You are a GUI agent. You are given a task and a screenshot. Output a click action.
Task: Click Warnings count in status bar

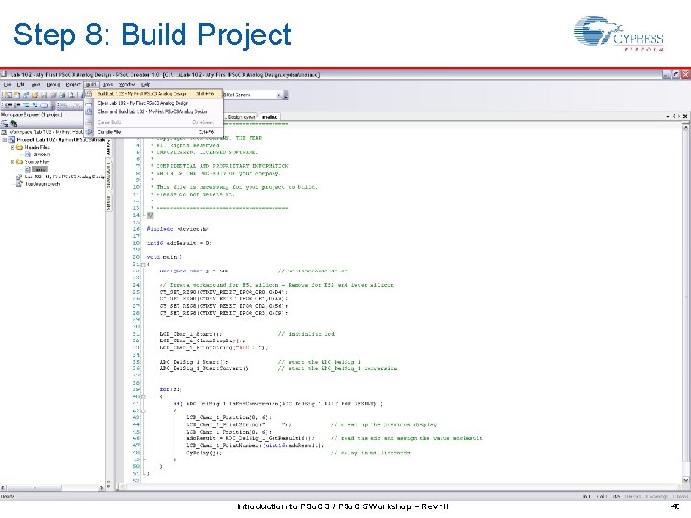tap(658, 497)
